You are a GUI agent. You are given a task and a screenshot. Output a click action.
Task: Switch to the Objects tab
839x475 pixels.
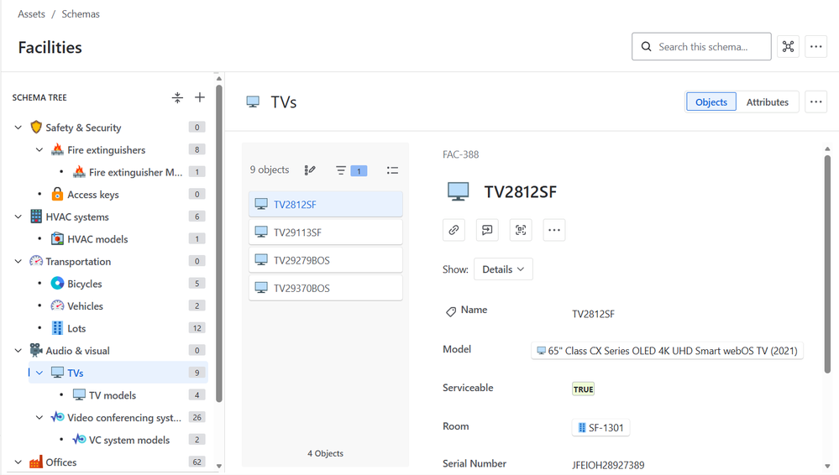coord(711,102)
